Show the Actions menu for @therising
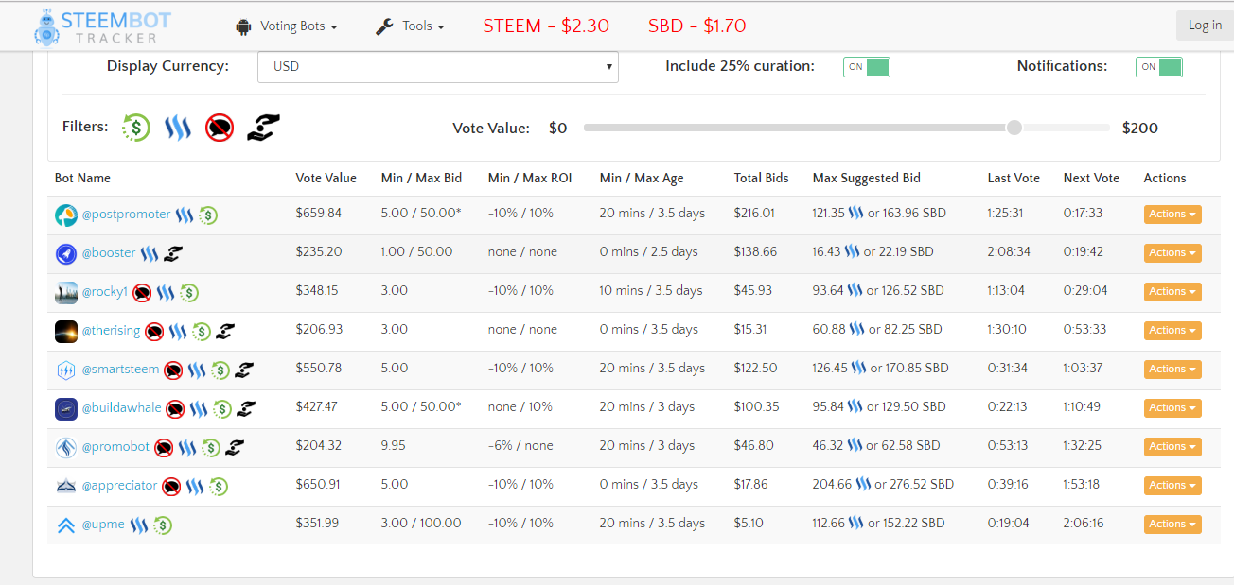 [1172, 331]
